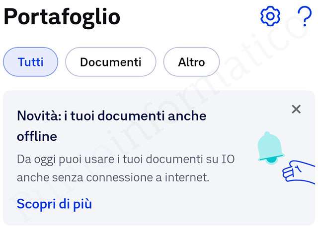Click the line "anche senza connessione a internet."

pos(113,177)
